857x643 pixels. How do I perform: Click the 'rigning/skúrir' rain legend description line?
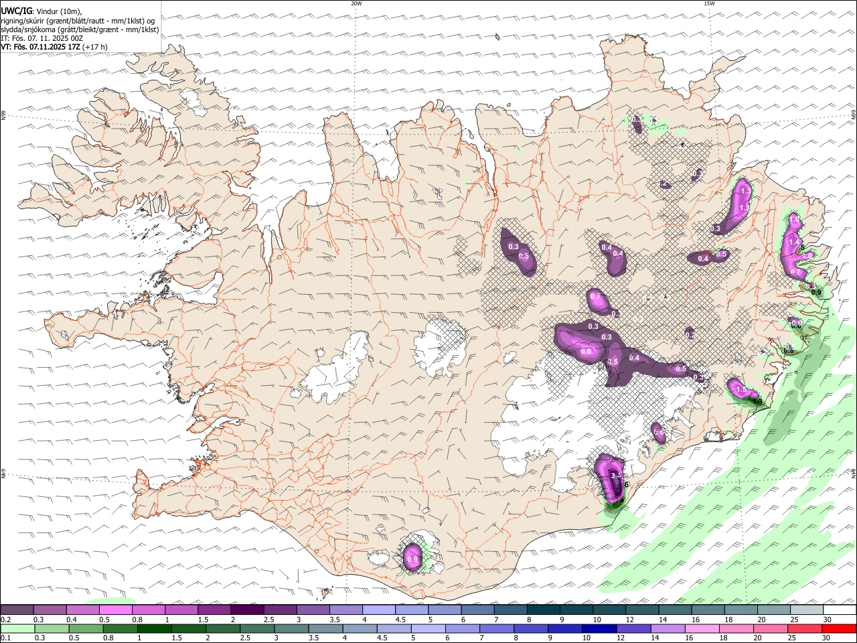click(x=78, y=20)
